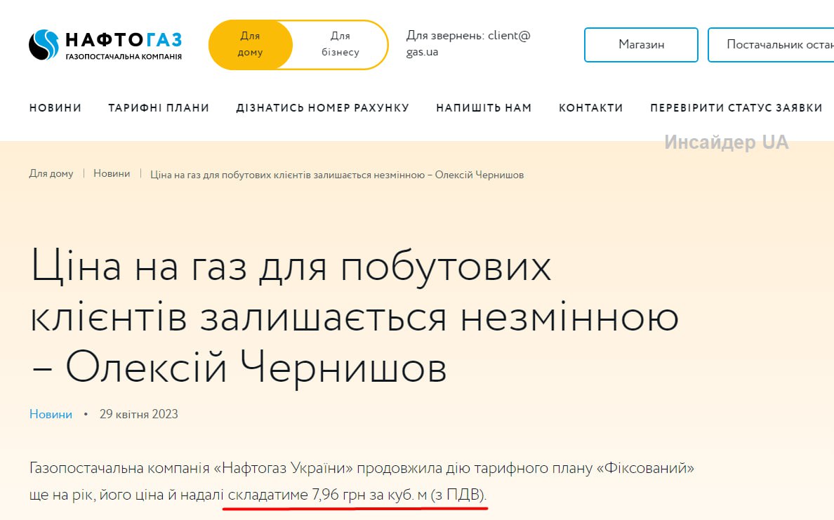Screen dimensions: 834x520
Task: Switch to the "Для бізнесу" toggle option
Action: (340, 44)
